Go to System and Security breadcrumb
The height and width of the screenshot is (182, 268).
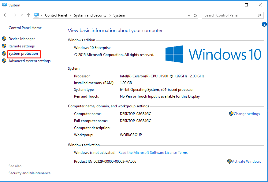tap(90, 15)
